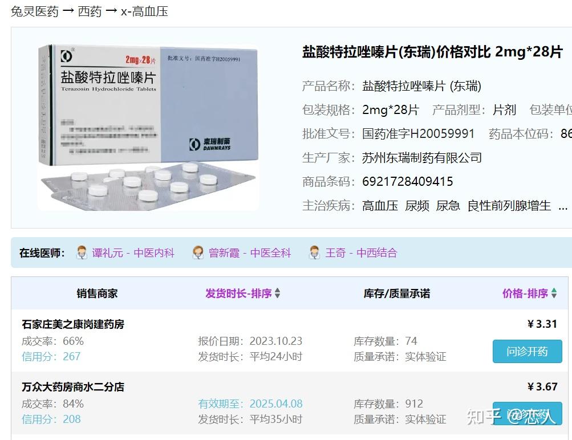This screenshot has height=440, width=572.
Task: Click page title 盐酸特拉唑嗪片(东瑞)价格对比
Action: point(396,52)
